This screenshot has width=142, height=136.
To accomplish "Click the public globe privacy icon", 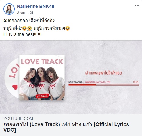I will [32, 13].
